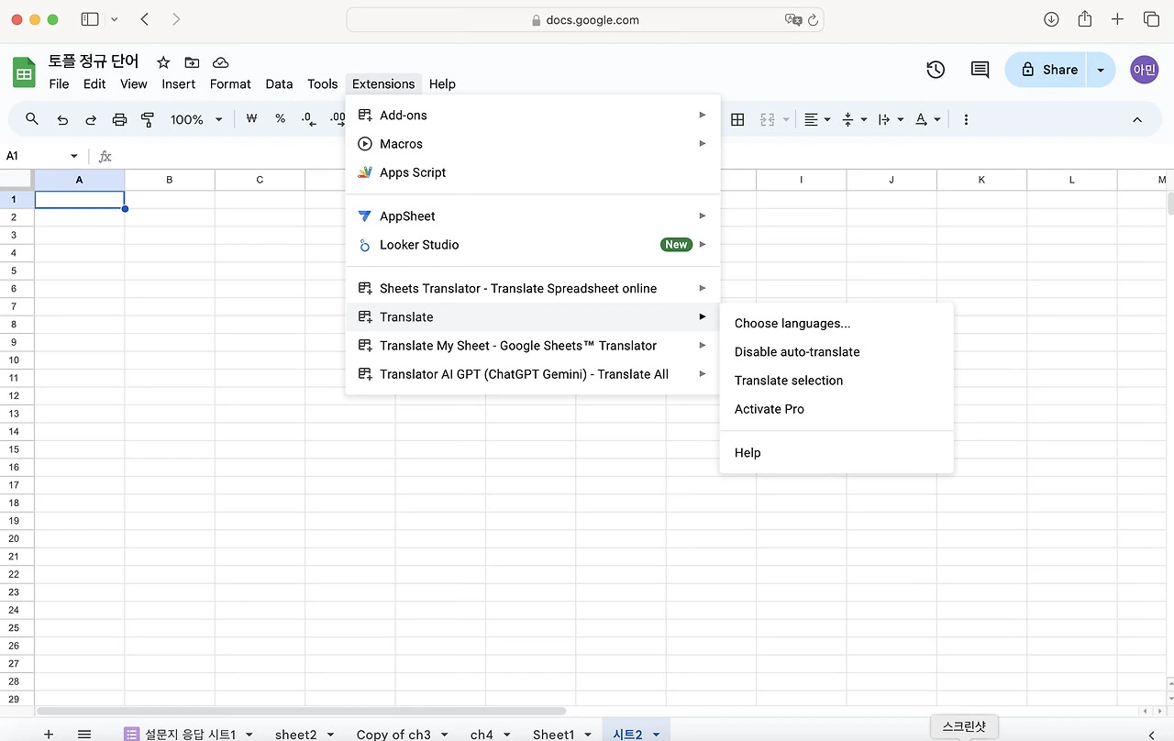Viewport: 1174px width, 741px height.
Task: Open the sheet2 tab dropdown arrow
Action: [329, 735]
